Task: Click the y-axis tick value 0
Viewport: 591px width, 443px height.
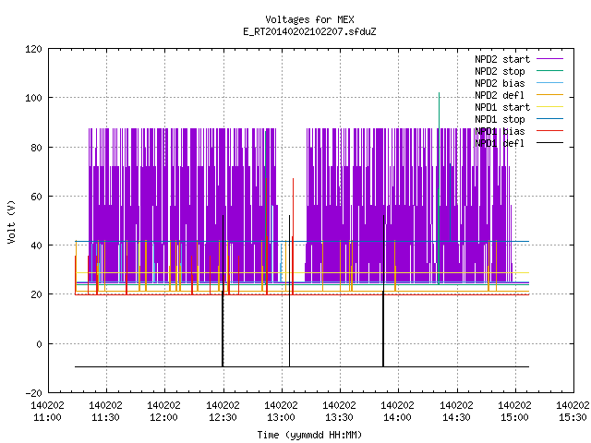Action: [39, 344]
